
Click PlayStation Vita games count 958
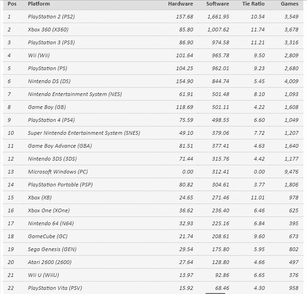294,288
